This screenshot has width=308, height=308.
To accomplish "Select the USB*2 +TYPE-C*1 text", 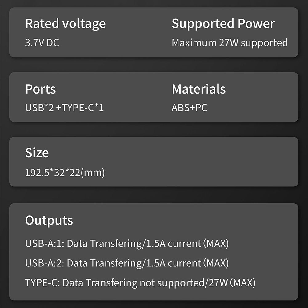I will tap(64, 108).
